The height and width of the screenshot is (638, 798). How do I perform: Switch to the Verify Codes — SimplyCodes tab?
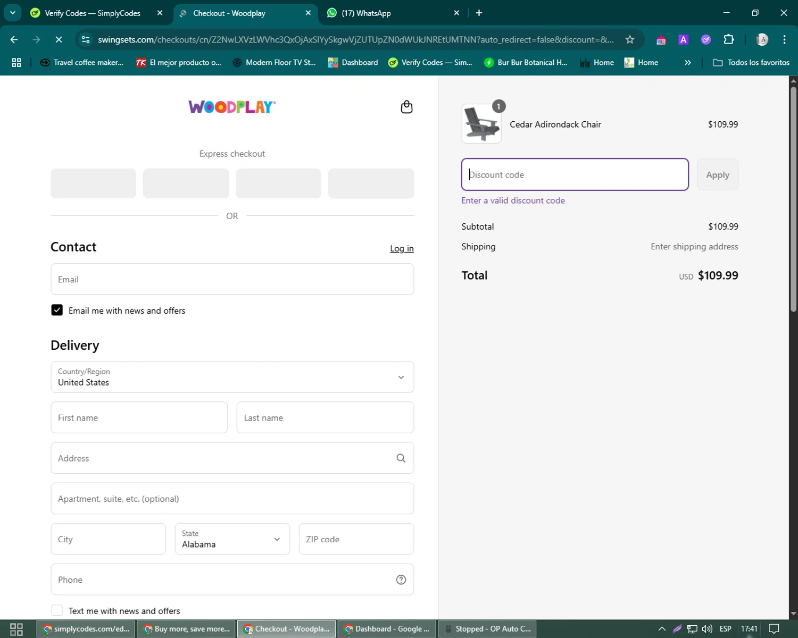(93, 13)
